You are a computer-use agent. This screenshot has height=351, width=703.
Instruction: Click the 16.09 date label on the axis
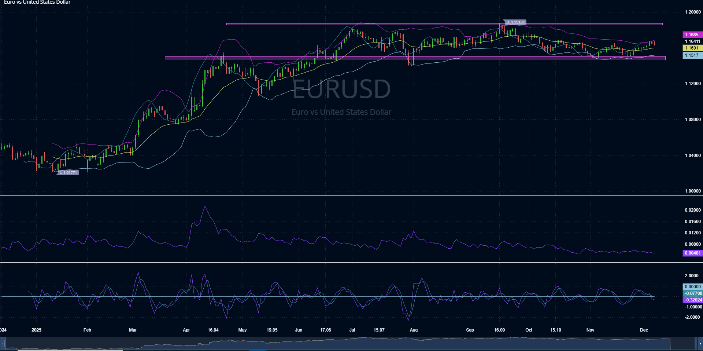499,330
